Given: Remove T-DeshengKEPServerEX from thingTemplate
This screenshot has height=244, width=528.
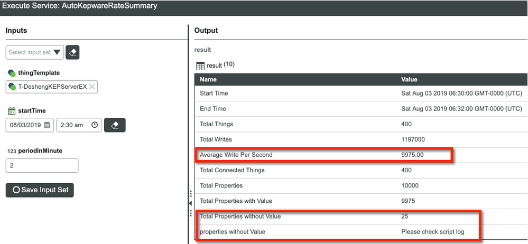Looking at the screenshot, I should tap(91, 87).
